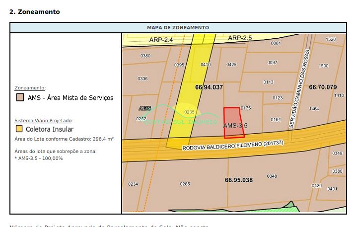
Task: Click the Coletora Insular yellow swatch
Action: tap(19, 129)
